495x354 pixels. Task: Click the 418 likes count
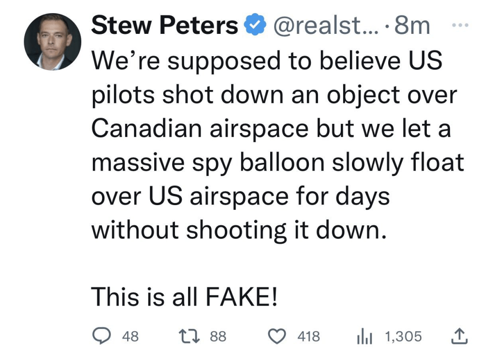[x=308, y=336]
